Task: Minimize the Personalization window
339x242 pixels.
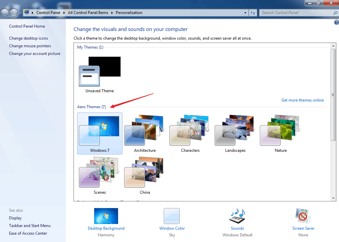Action: (x=310, y=3)
